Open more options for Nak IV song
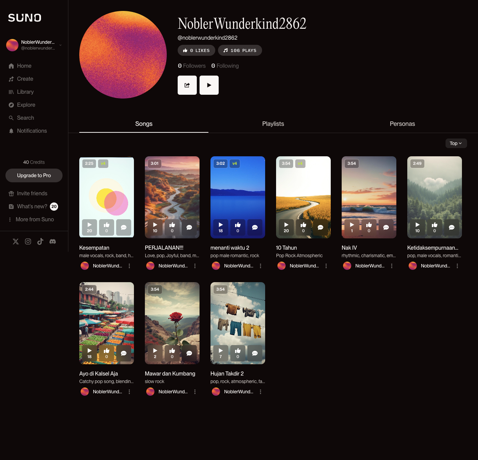 point(392,266)
